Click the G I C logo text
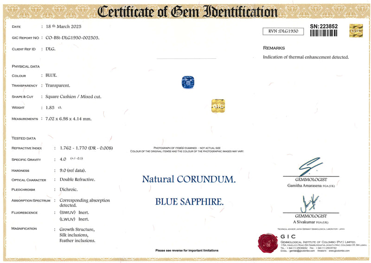This screenshot has width=371, height=263. [288, 237]
